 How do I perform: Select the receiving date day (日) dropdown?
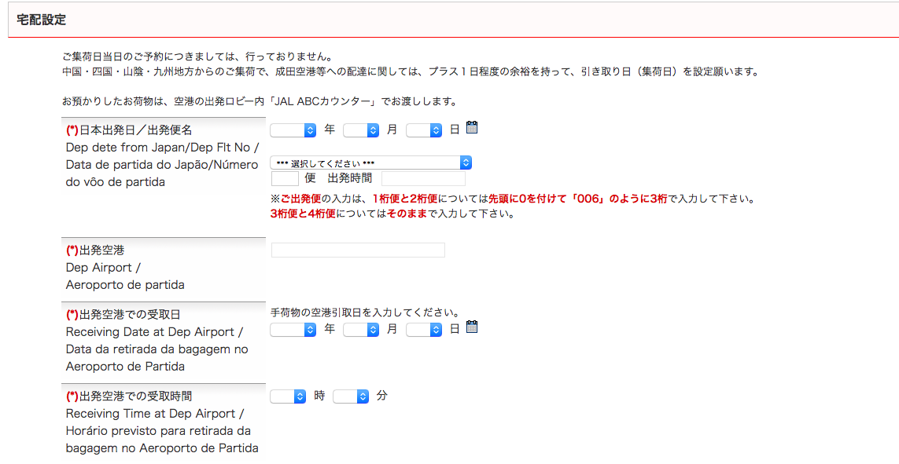[424, 330]
